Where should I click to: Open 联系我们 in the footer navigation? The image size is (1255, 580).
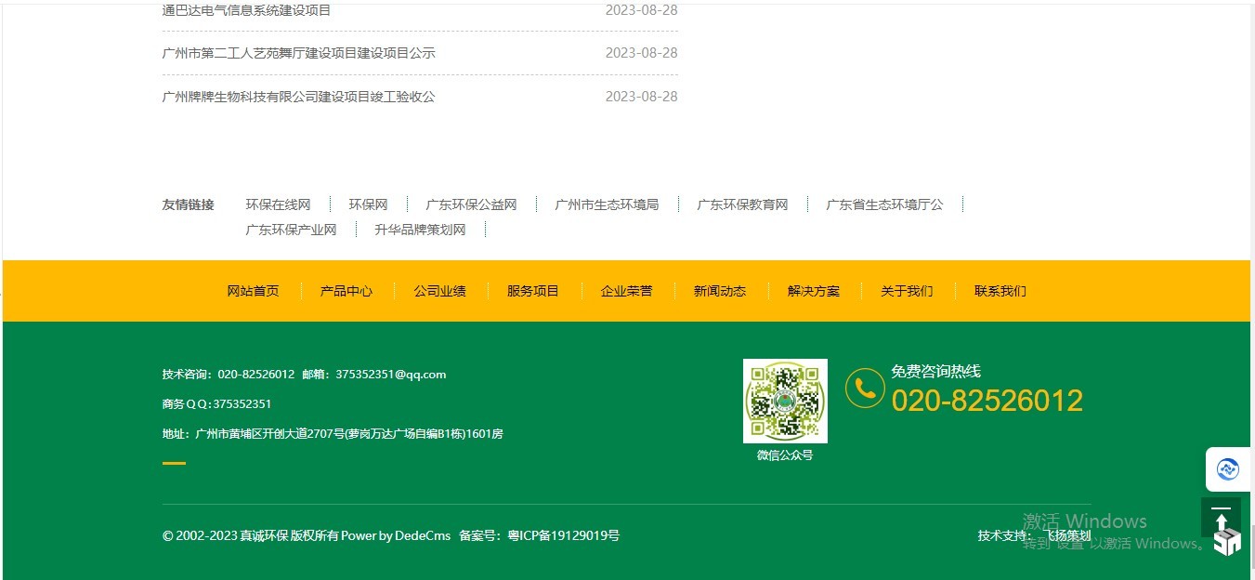click(x=1000, y=291)
